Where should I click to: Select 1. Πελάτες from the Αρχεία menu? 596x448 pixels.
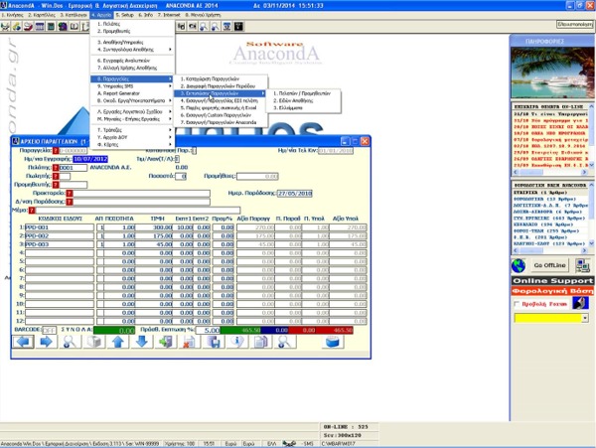coord(133,24)
